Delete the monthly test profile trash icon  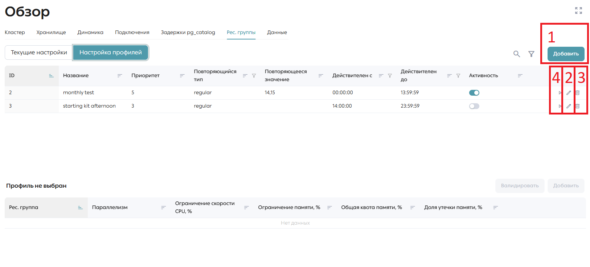tap(577, 93)
